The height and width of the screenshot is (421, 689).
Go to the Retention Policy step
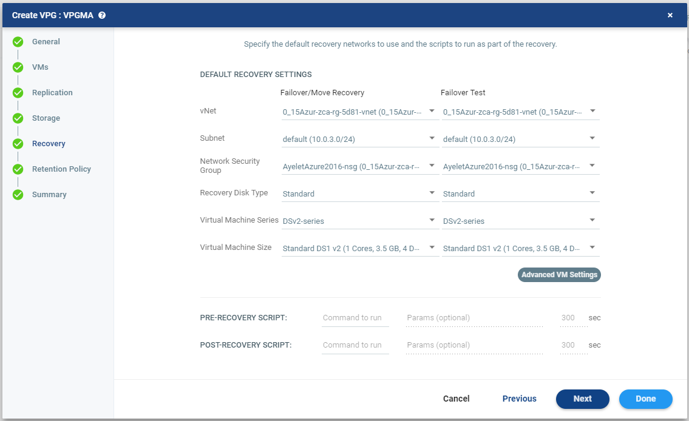[61, 169]
